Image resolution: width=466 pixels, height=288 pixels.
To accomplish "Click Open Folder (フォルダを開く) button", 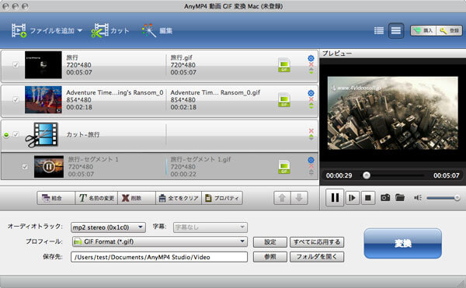I will click(x=317, y=257).
